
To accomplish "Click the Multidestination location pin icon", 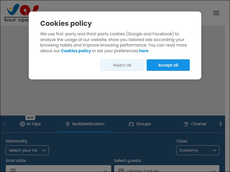I will pos(68,124).
